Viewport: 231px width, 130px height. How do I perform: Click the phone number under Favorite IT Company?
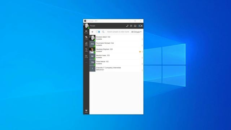point(100,70)
